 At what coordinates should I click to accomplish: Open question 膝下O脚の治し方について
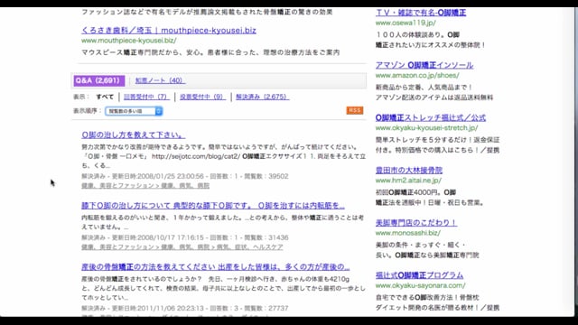[213, 205]
